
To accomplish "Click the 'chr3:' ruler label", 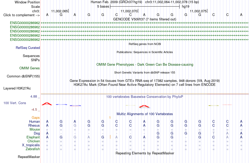I will 36,11.
